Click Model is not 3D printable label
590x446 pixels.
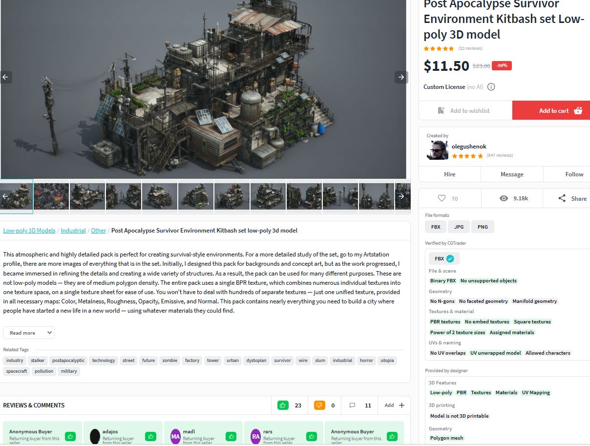pos(460,416)
